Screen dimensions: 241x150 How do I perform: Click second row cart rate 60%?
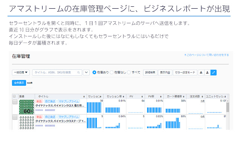coord(183,116)
